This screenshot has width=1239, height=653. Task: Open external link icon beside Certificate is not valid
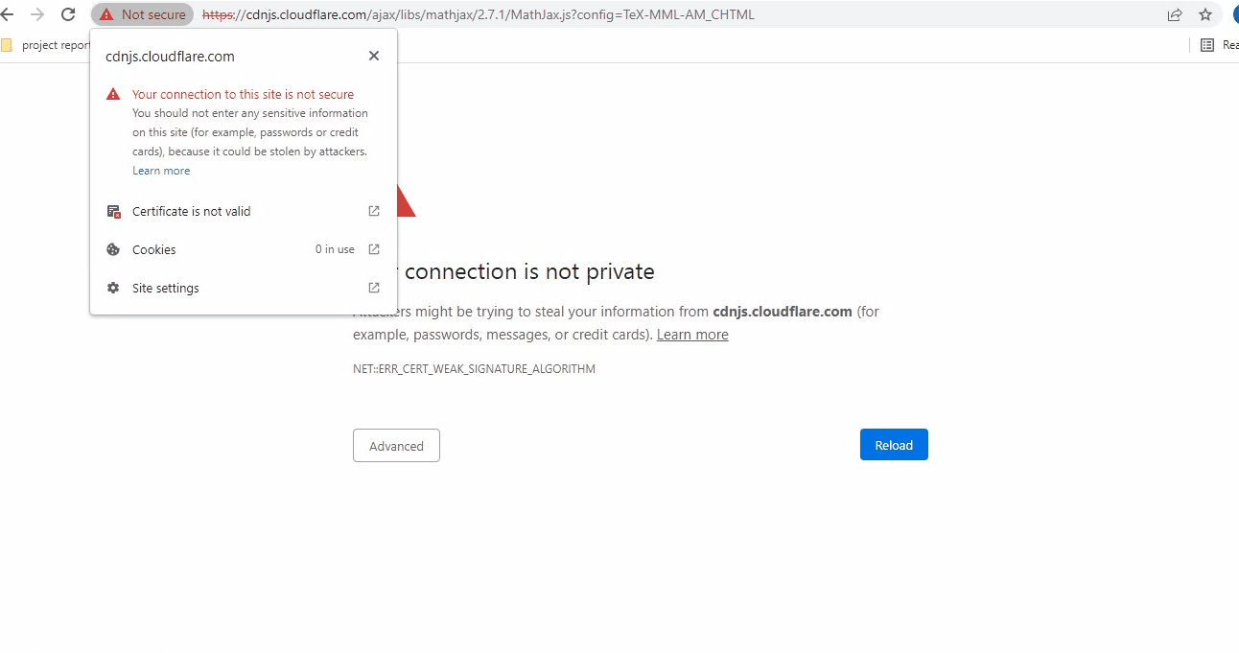pyautogui.click(x=373, y=211)
